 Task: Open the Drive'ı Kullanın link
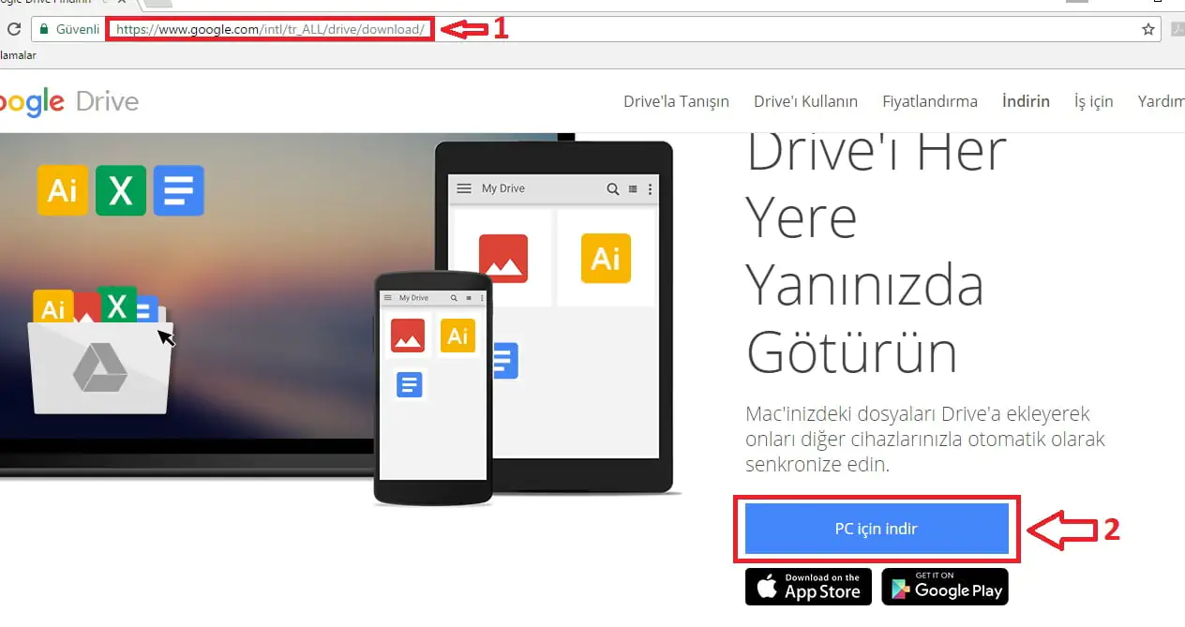coord(805,101)
